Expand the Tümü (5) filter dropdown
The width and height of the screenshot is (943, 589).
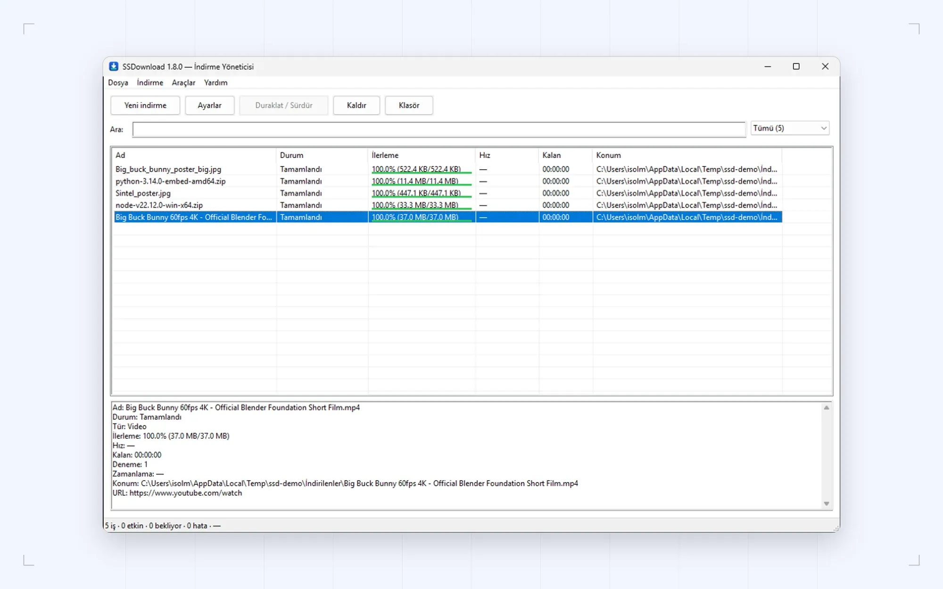coord(790,128)
